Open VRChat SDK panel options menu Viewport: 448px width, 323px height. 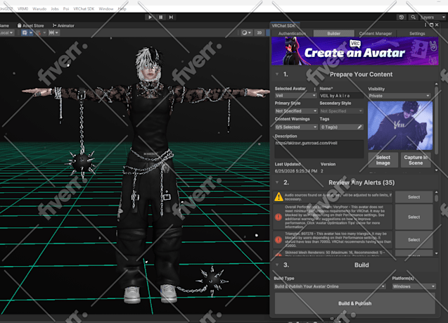(x=425, y=25)
